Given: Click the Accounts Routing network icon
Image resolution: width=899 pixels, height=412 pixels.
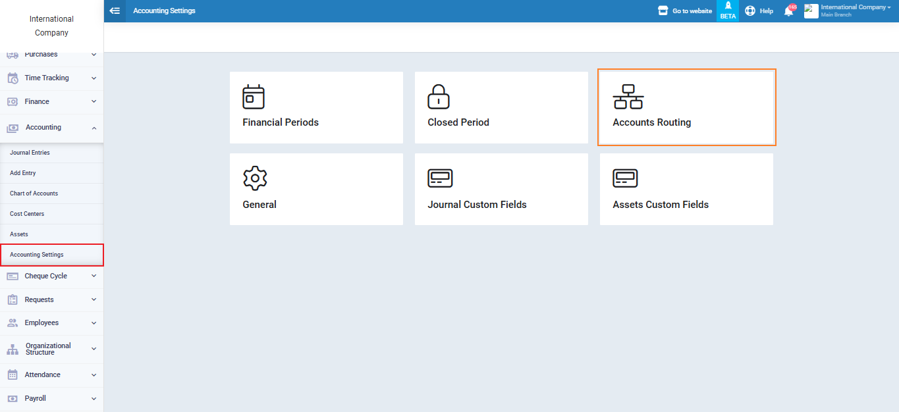Looking at the screenshot, I should (628, 97).
